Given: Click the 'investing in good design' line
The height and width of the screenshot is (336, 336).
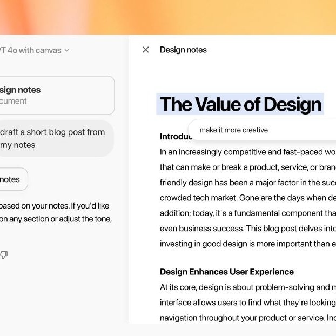Looking at the screenshot, I should pos(248,244).
